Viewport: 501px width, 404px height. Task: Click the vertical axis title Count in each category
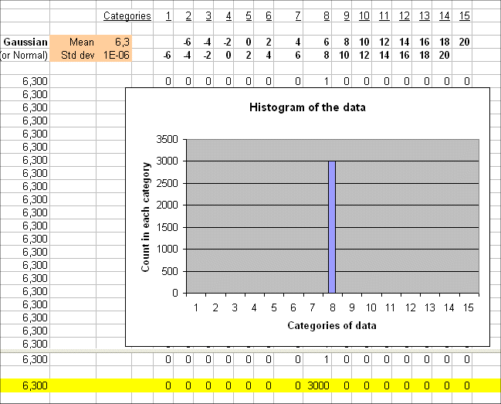pos(145,216)
